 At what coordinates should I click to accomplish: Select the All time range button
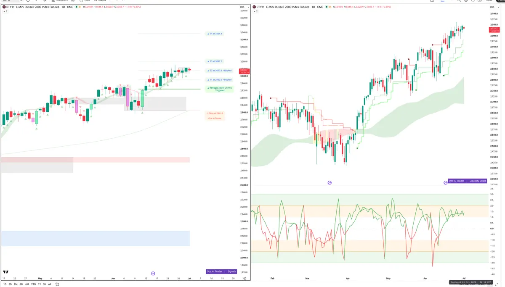[50, 284]
